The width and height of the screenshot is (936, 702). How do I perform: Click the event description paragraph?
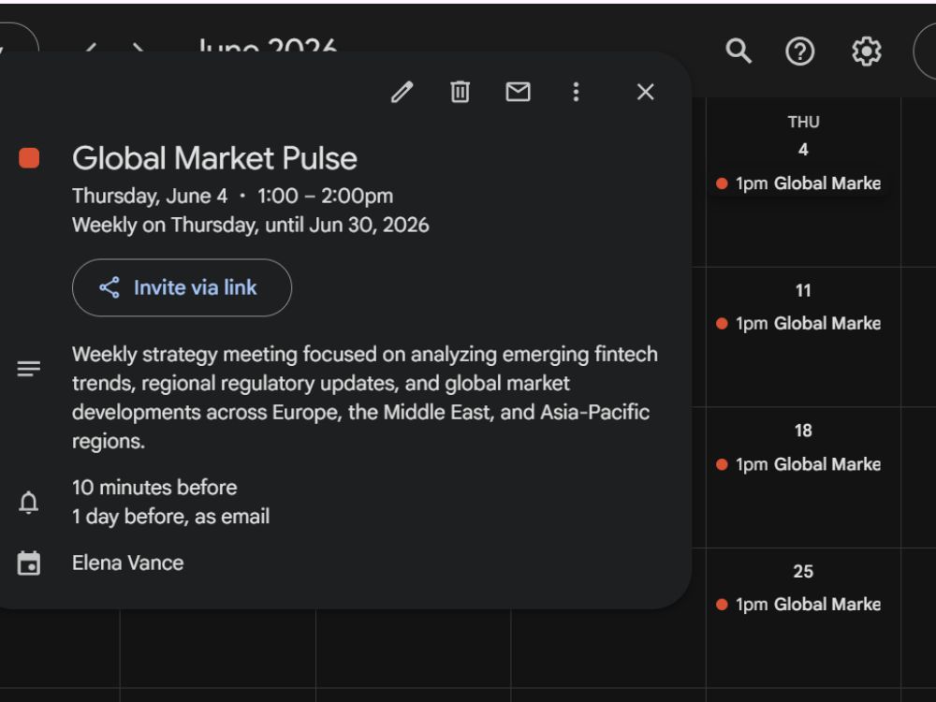click(x=365, y=398)
